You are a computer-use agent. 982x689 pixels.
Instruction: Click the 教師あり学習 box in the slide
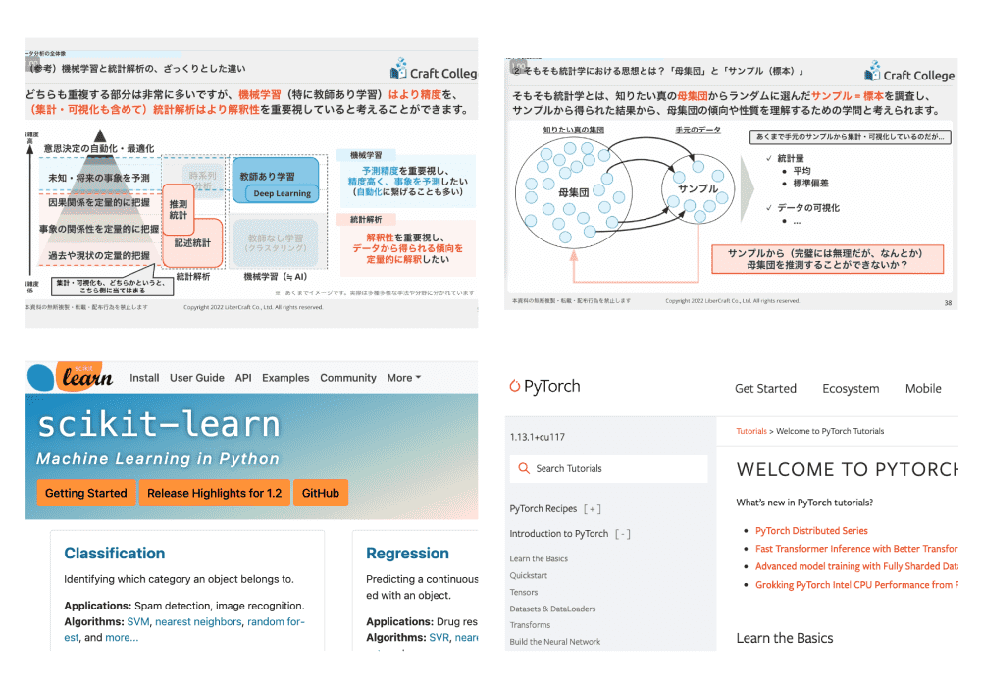[276, 181]
